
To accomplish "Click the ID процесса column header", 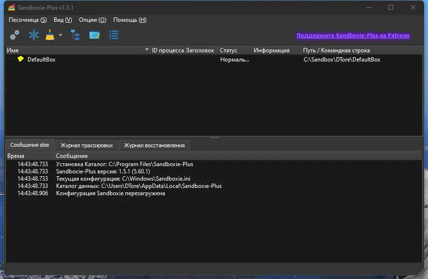I will (168, 50).
